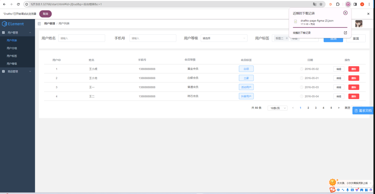
Task: Click 删除 for 王小虎 row
Action: pos(354,69)
